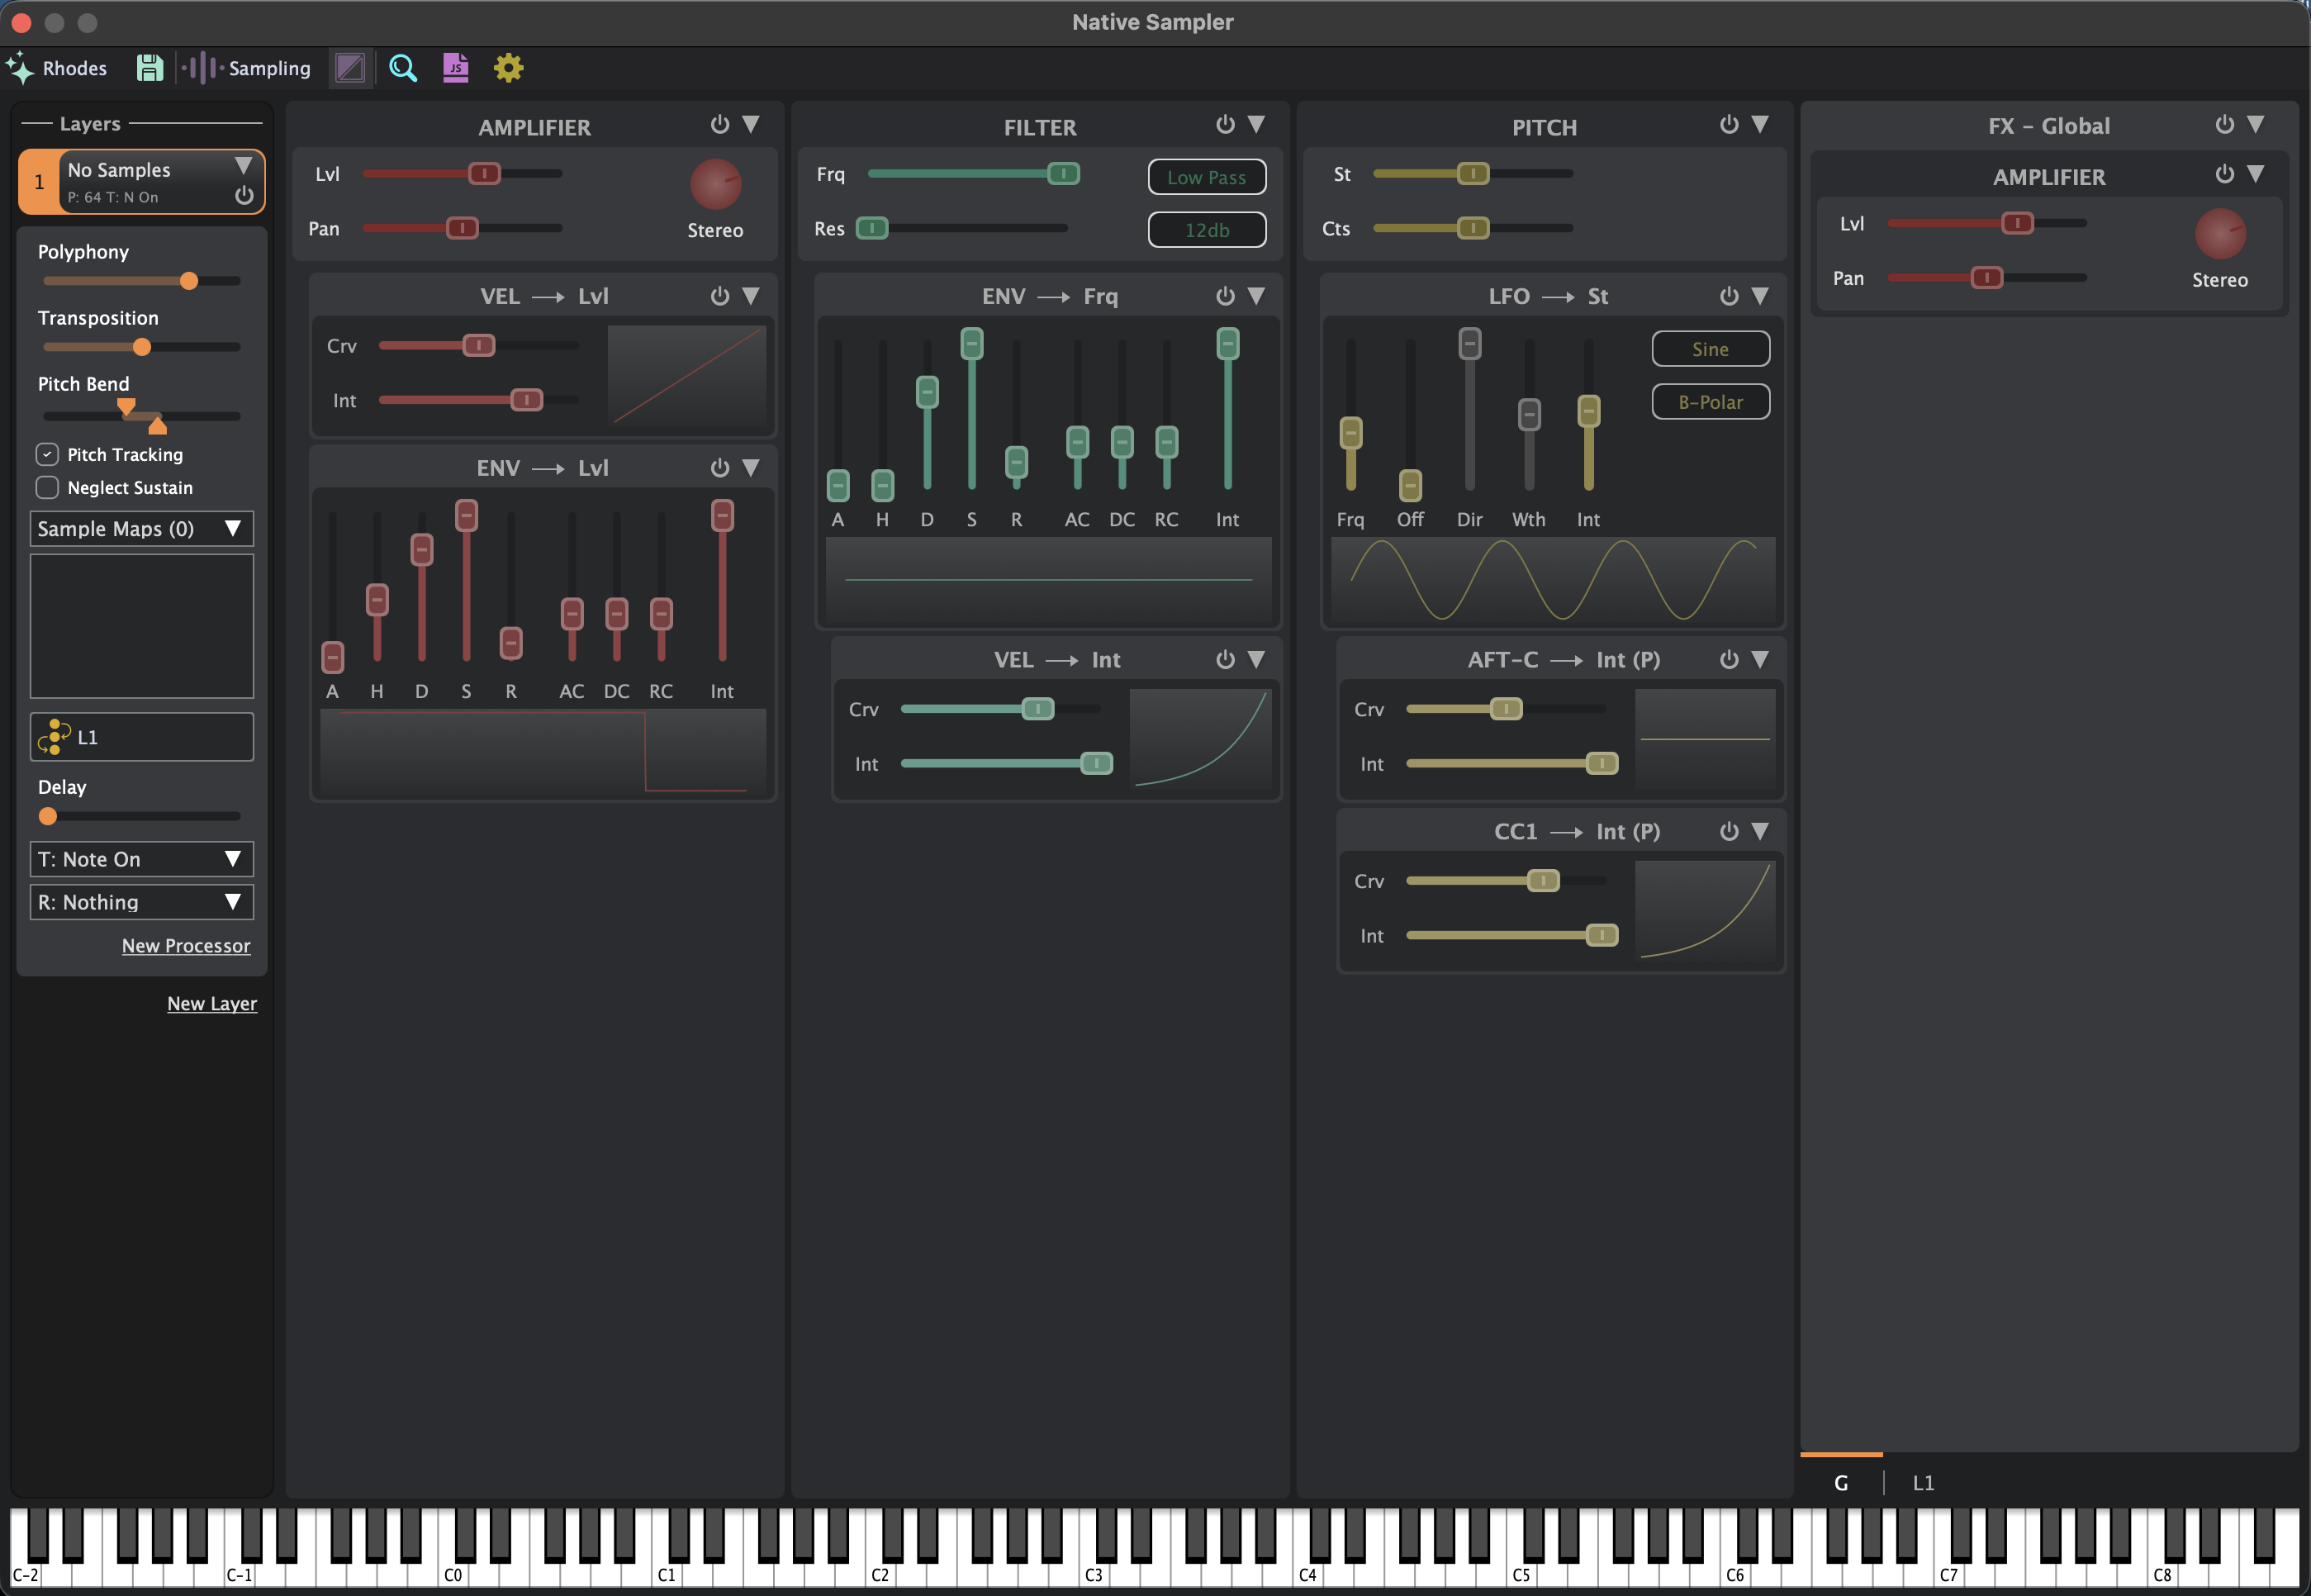This screenshot has height=1596, width=2311.
Task: Open the JS script file icon
Action: pos(456,68)
